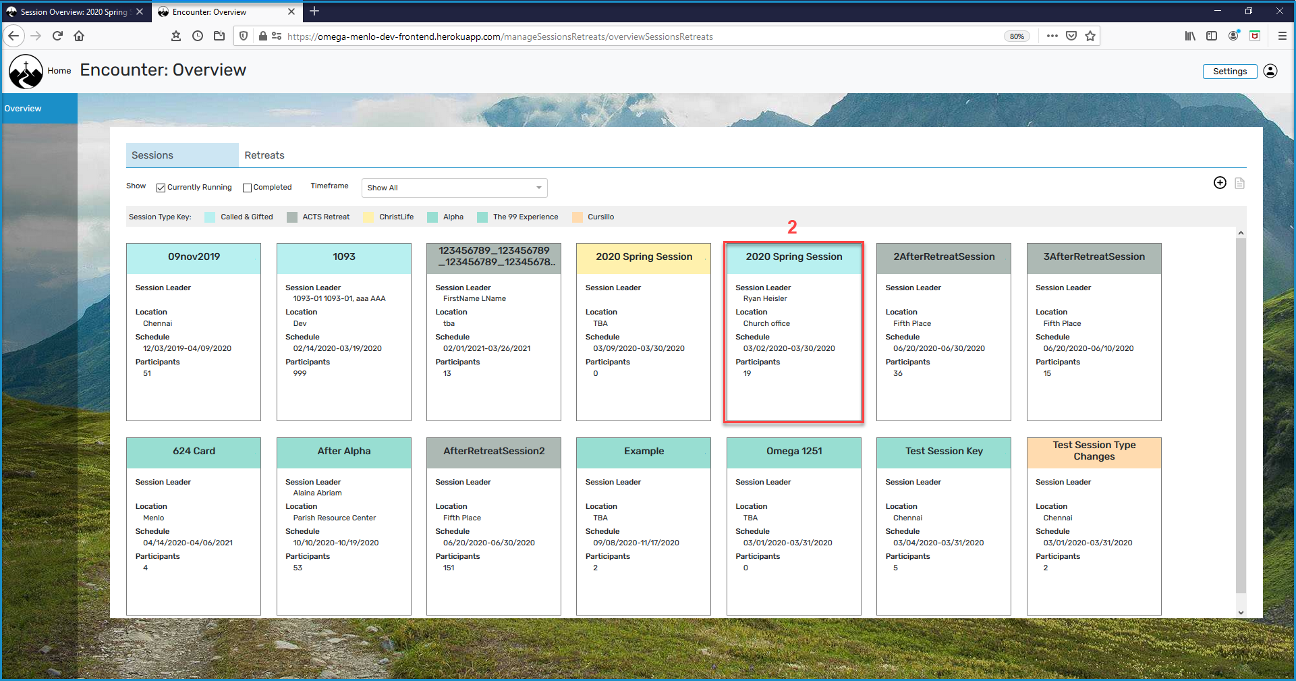Open the Firefox hamburger menu
The height and width of the screenshot is (681, 1296).
[x=1282, y=36]
